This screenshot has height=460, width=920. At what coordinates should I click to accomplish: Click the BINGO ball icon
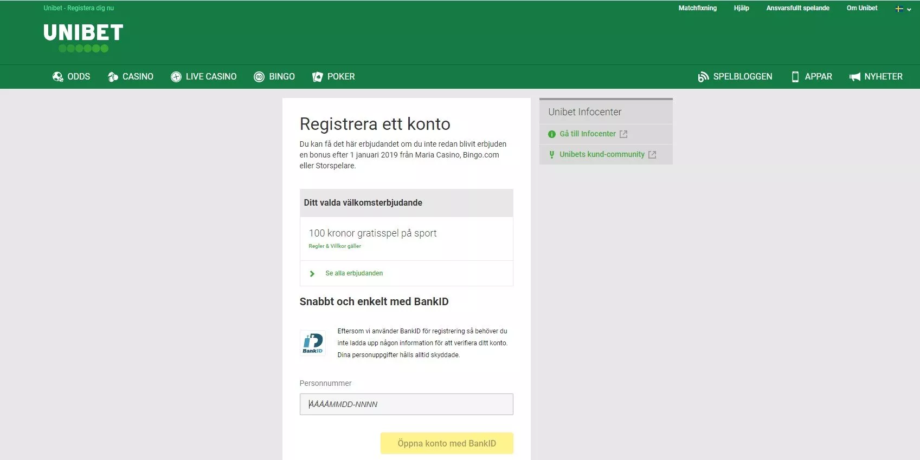click(259, 77)
